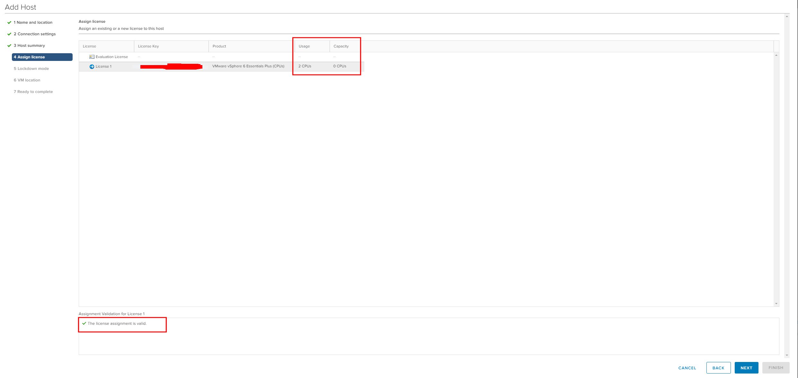This screenshot has height=378, width=798.
Task: Click the license table scroll down arrow
Action: 776,303
